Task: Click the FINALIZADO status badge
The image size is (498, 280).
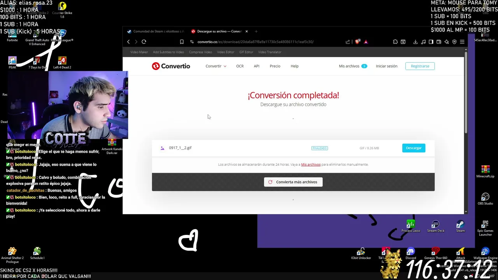Action: tap(319, 148)
